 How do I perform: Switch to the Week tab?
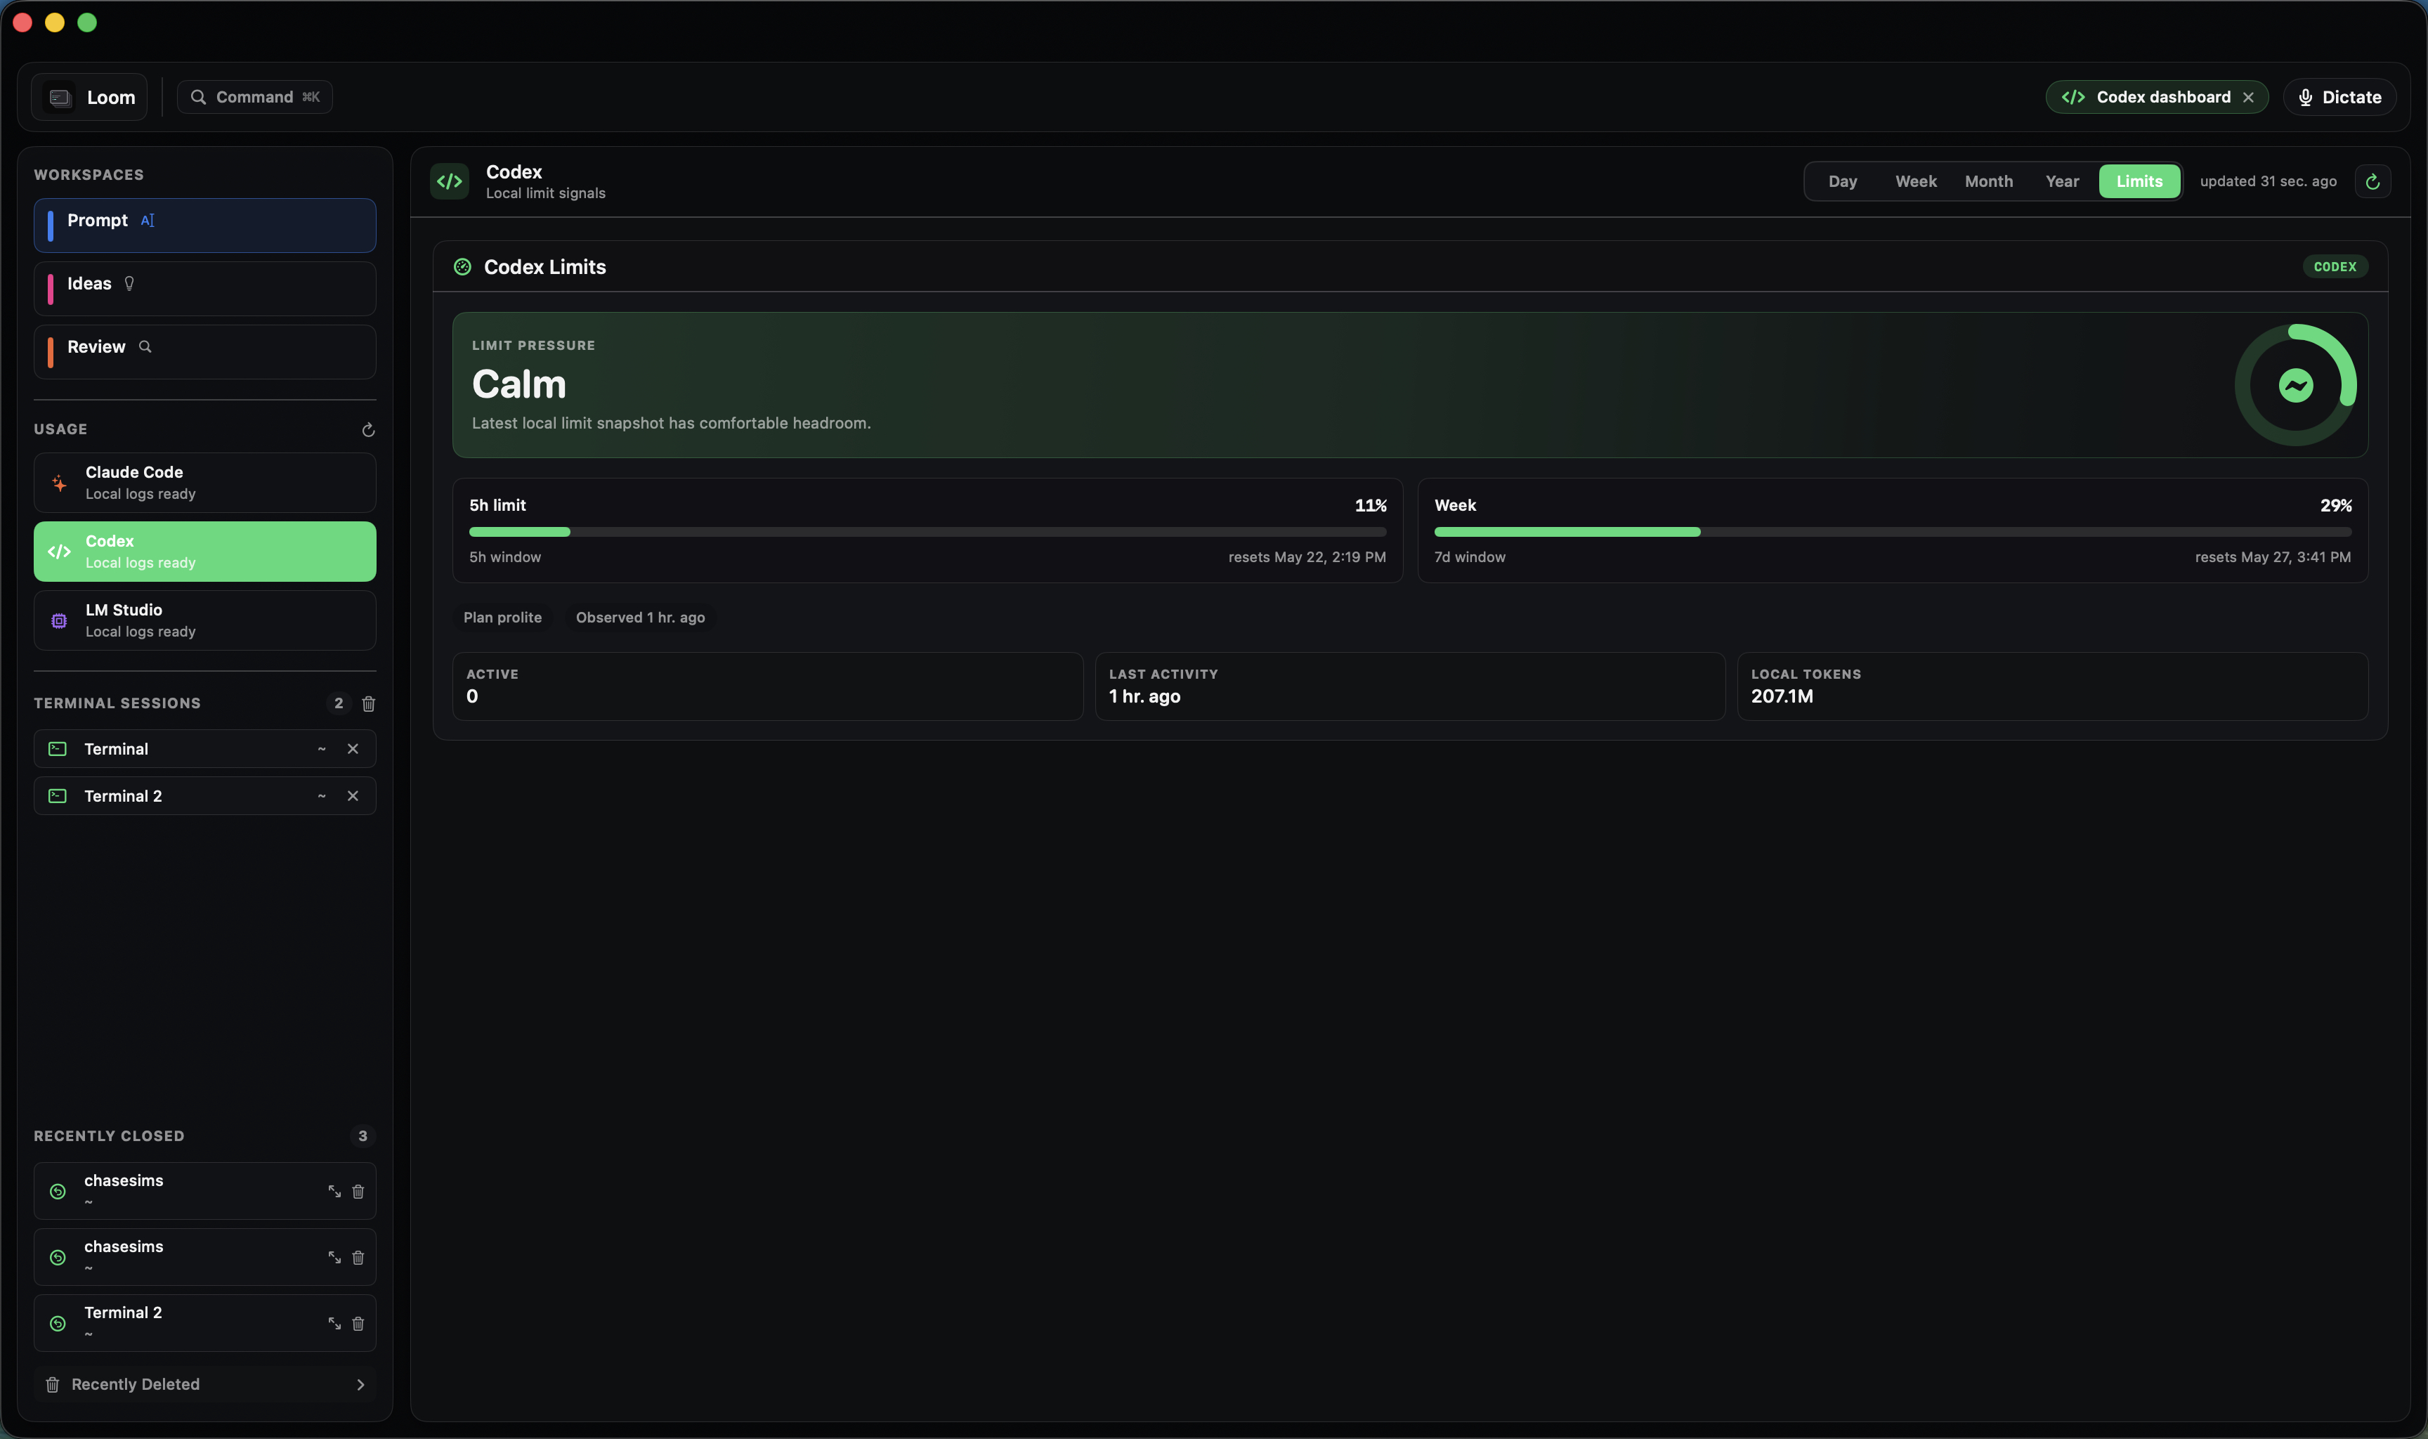[x=1915, y=181]
